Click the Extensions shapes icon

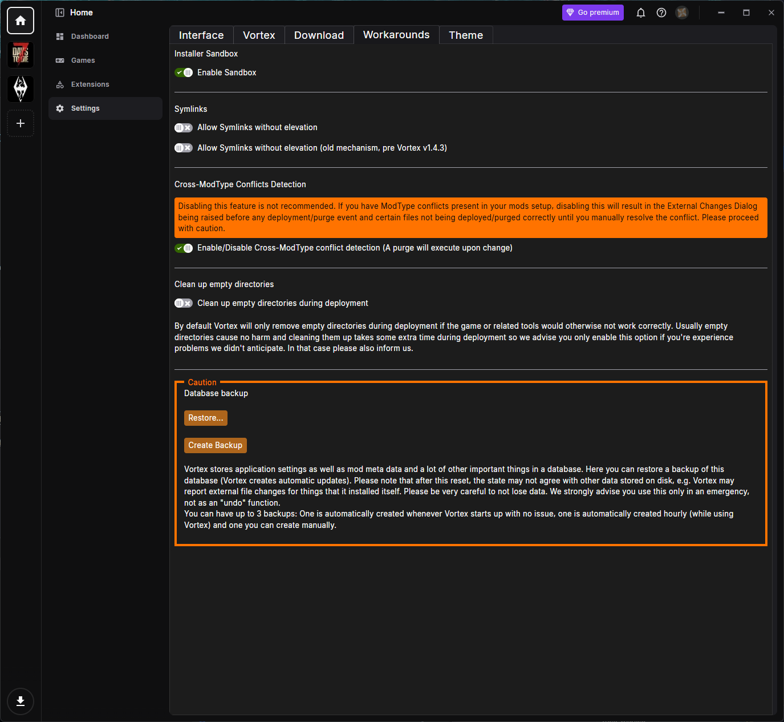pyautogui.click(x=60, y=84)
